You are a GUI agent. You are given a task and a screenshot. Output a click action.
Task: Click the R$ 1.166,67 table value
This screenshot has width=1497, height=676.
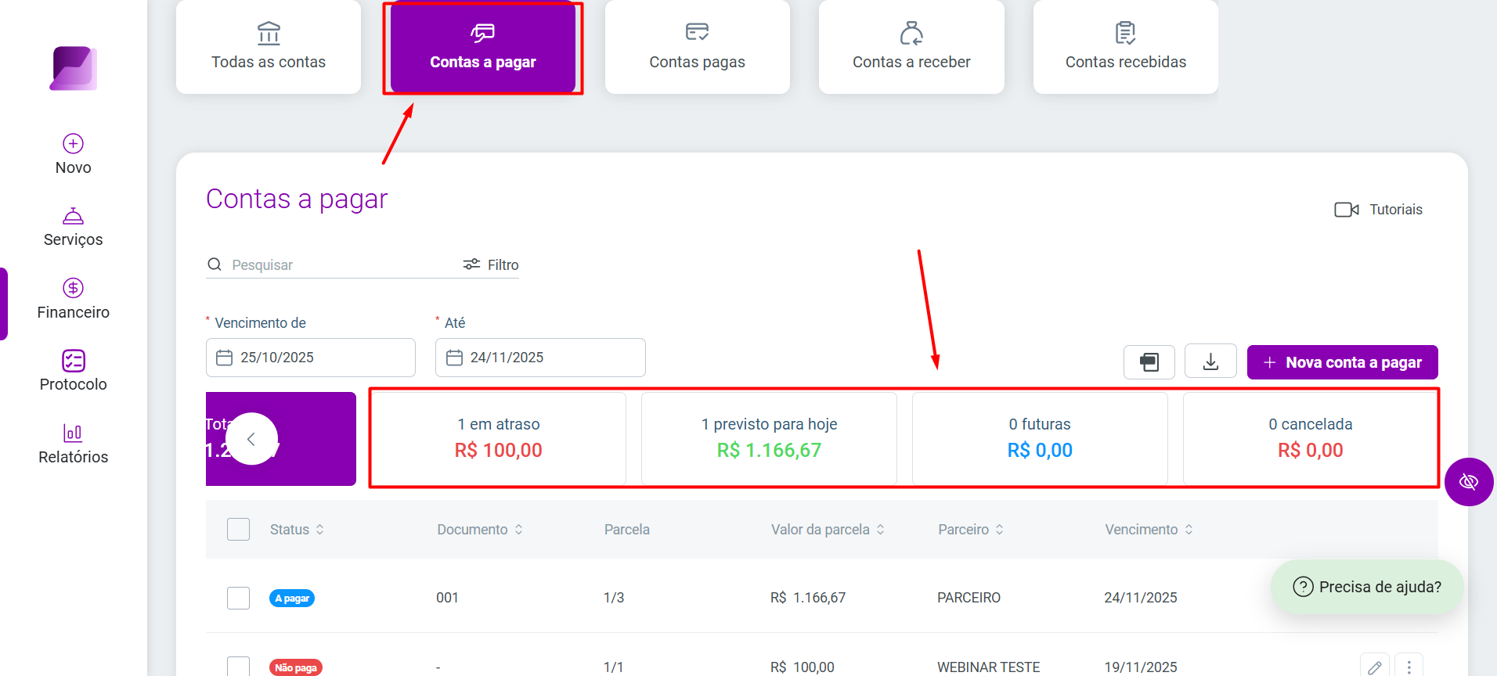[x=808, y=598]
